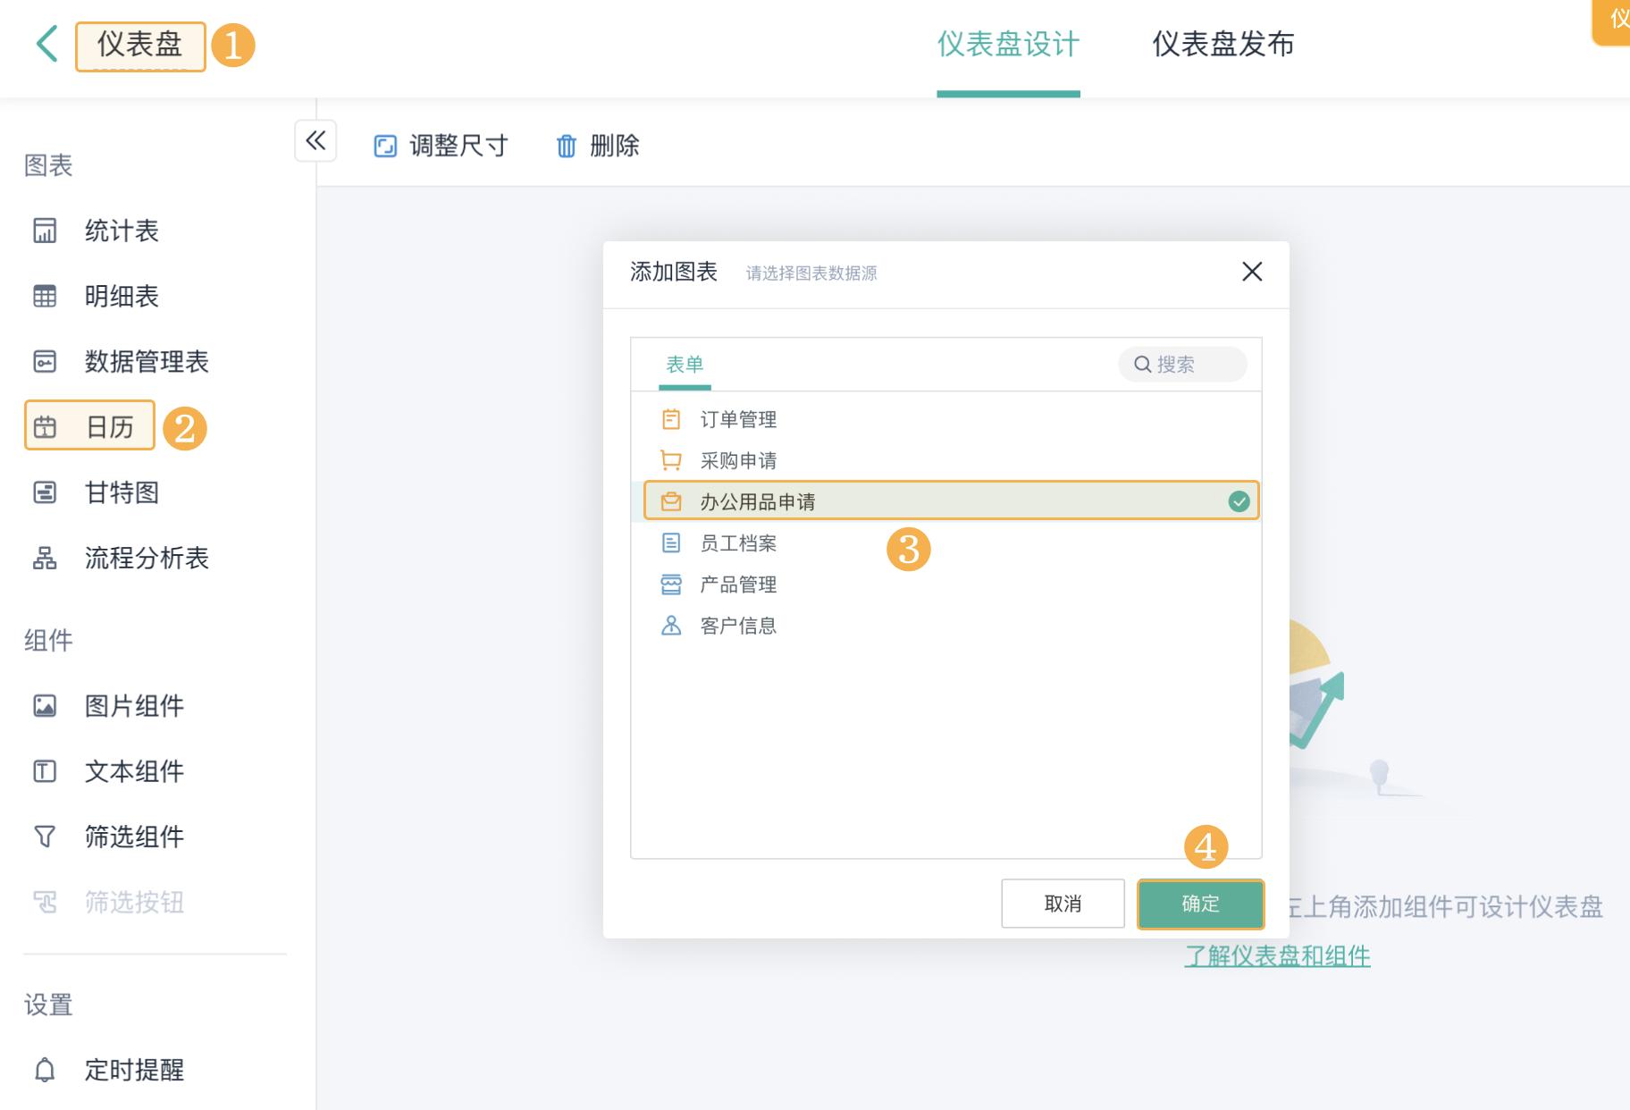1630x1110 pixels.
Task: Add a 筛选组件 filter component
Action: click(x=135, y=837)
